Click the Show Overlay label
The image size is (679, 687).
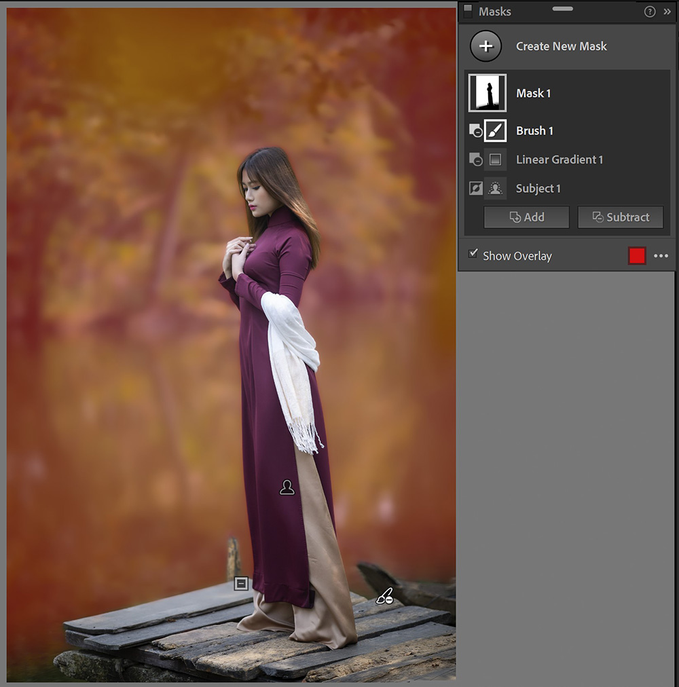(517, 256)
